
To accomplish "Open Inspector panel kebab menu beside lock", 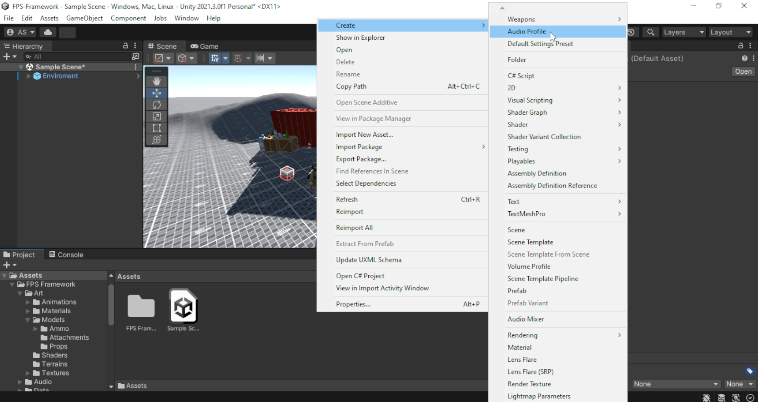I will (x=750, y=46).
